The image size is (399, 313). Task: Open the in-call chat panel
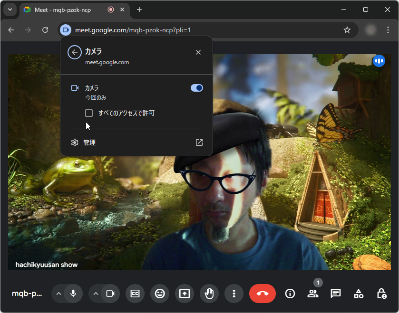click(335, 294)
